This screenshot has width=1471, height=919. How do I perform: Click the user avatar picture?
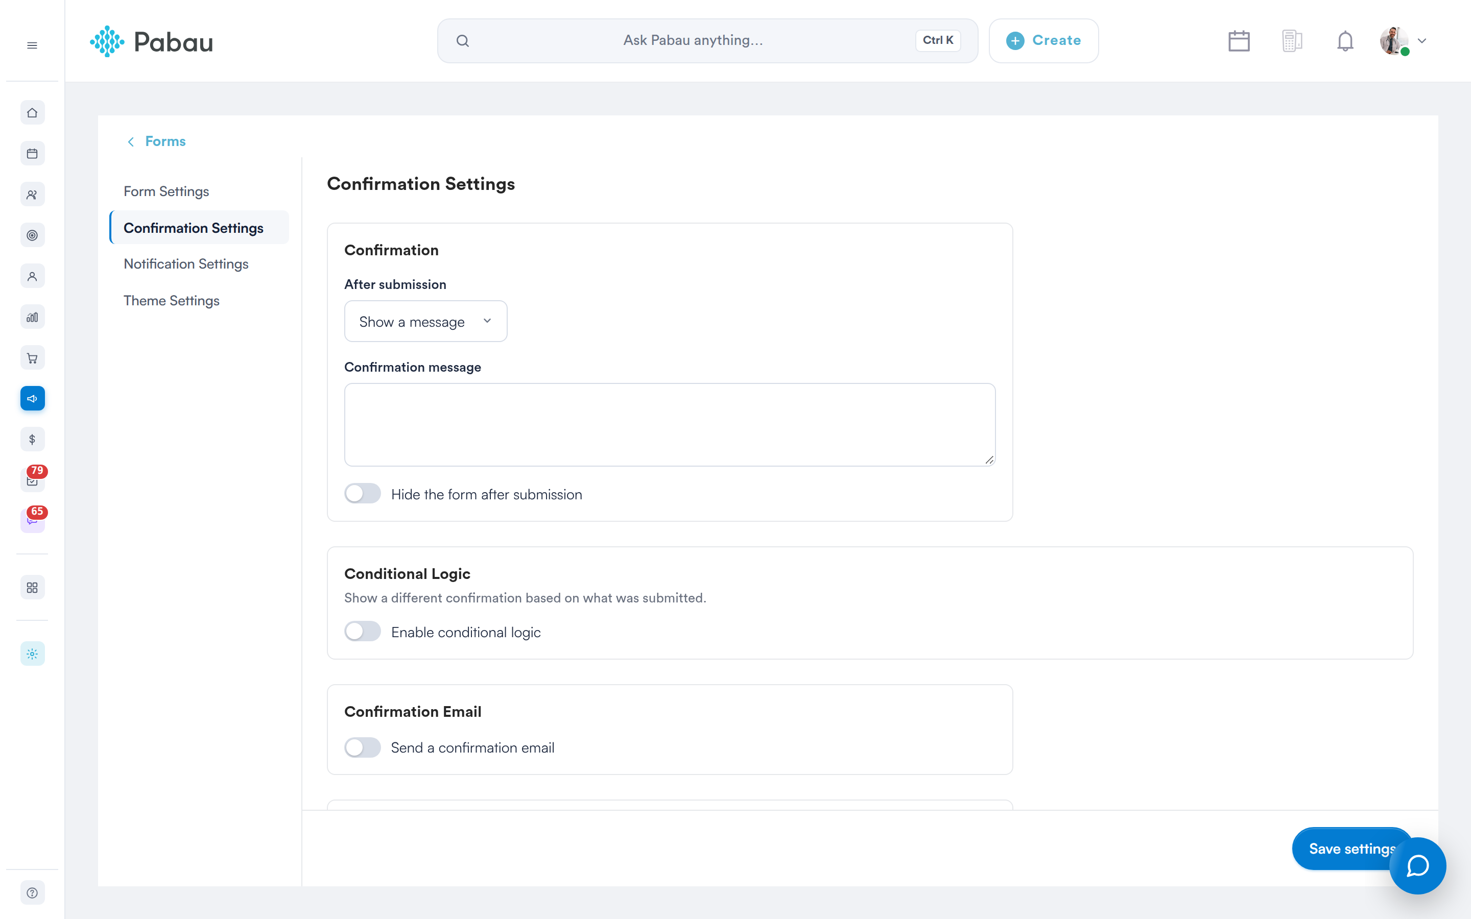coord(1394,41)
